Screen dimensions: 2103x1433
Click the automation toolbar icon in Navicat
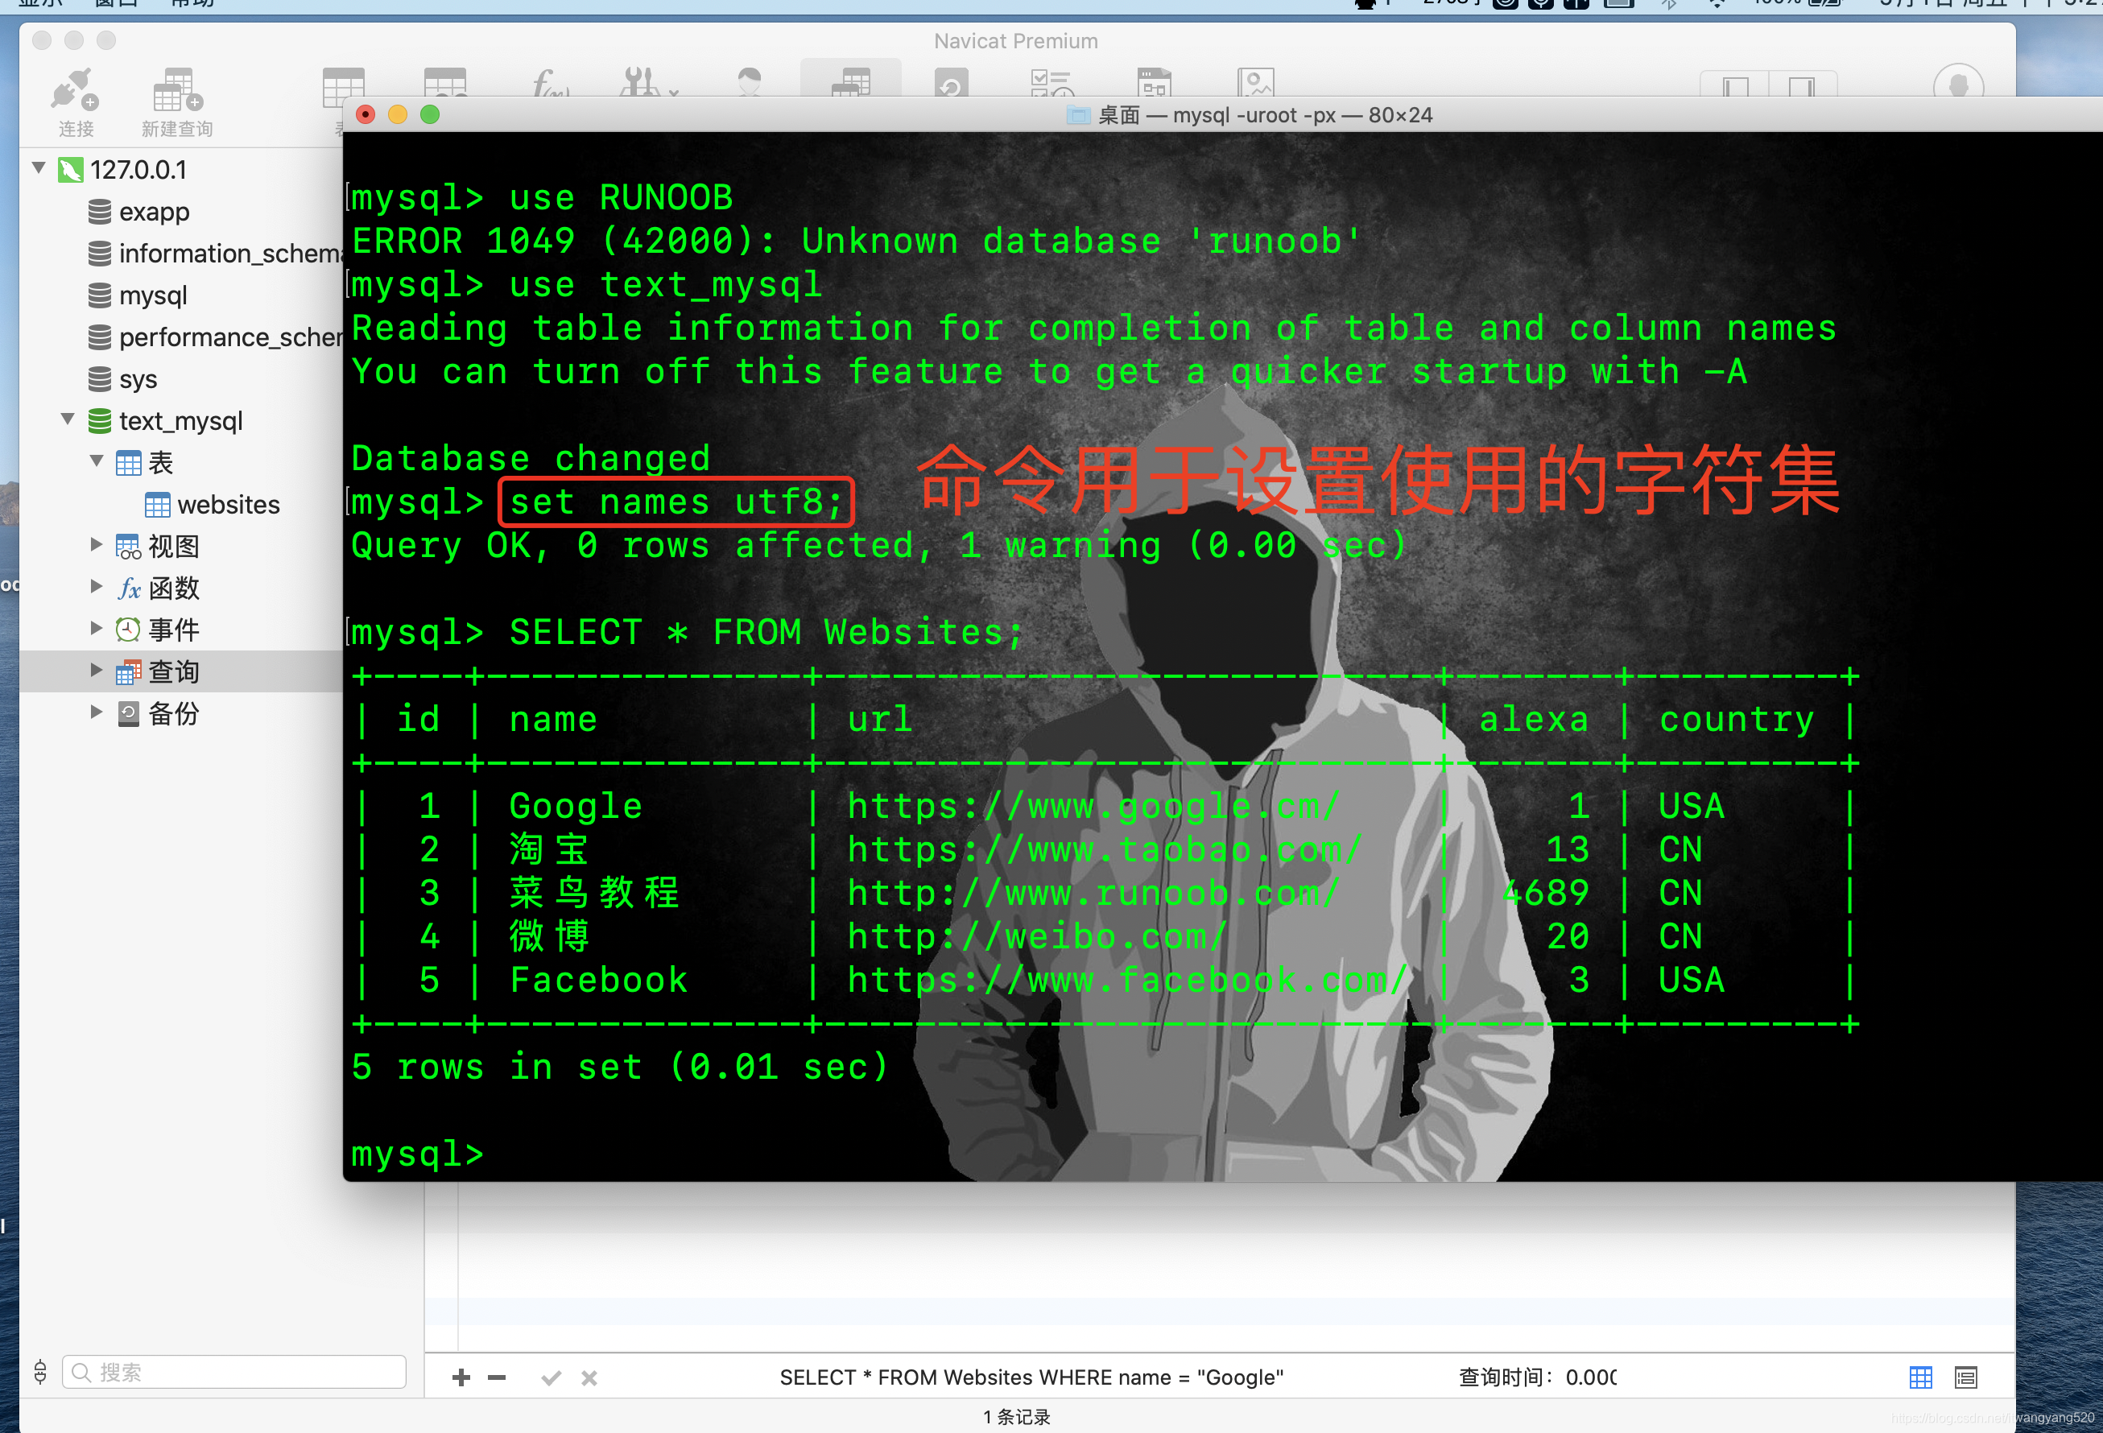[1052, 81]
